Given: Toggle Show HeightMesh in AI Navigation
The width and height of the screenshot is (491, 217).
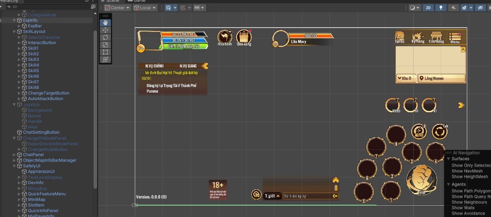Looking at the screenshot, I should click(x=470, y=177).
